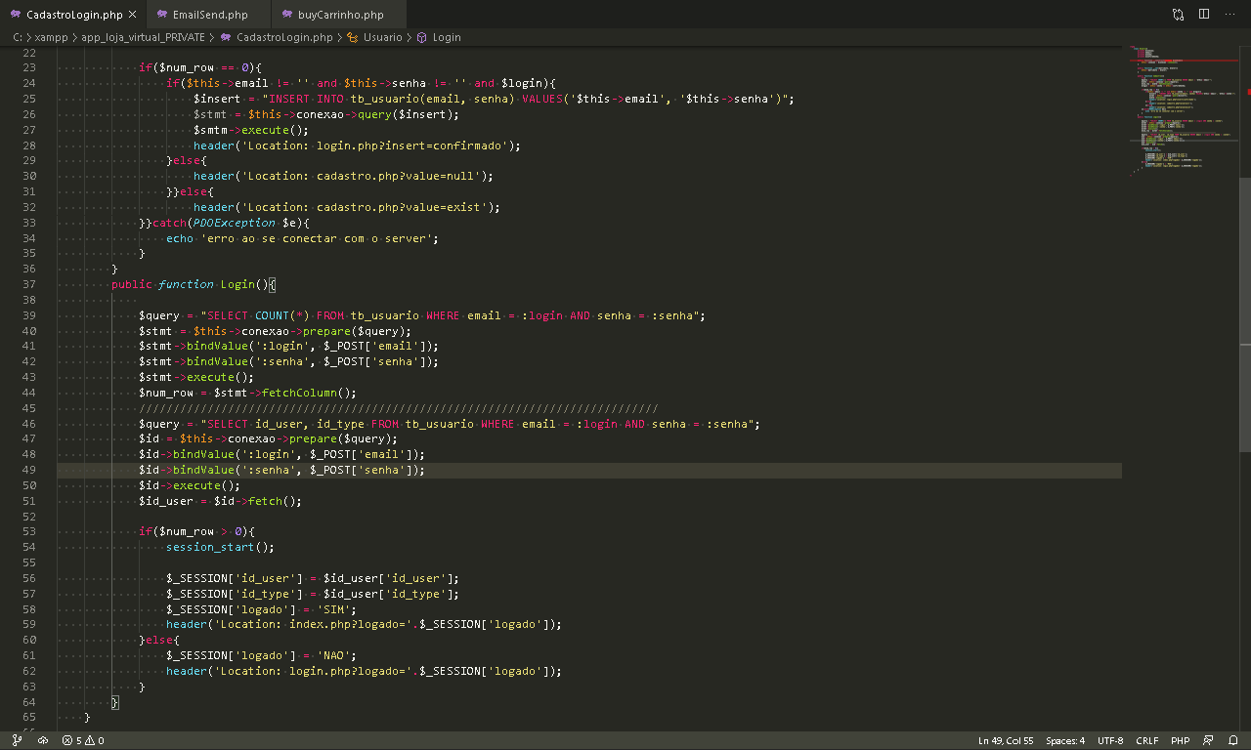The width and height of the screenshot is (1251, 750).
Task: Click the PHP file icon on CadastroLogin.php tab
Action: pos(14,15)
